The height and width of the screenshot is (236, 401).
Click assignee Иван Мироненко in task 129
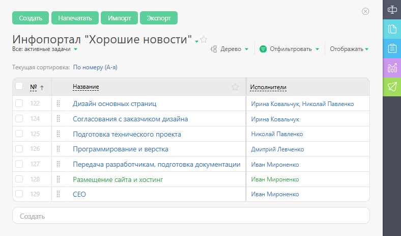tap(275, 194)
